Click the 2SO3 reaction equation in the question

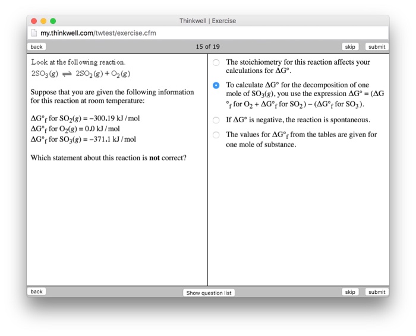click(80, 74)
